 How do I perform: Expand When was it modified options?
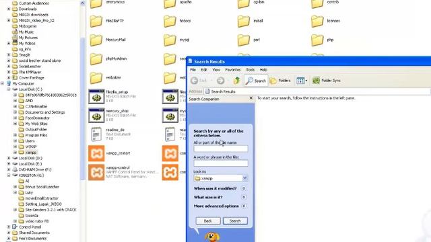(244, 188)
